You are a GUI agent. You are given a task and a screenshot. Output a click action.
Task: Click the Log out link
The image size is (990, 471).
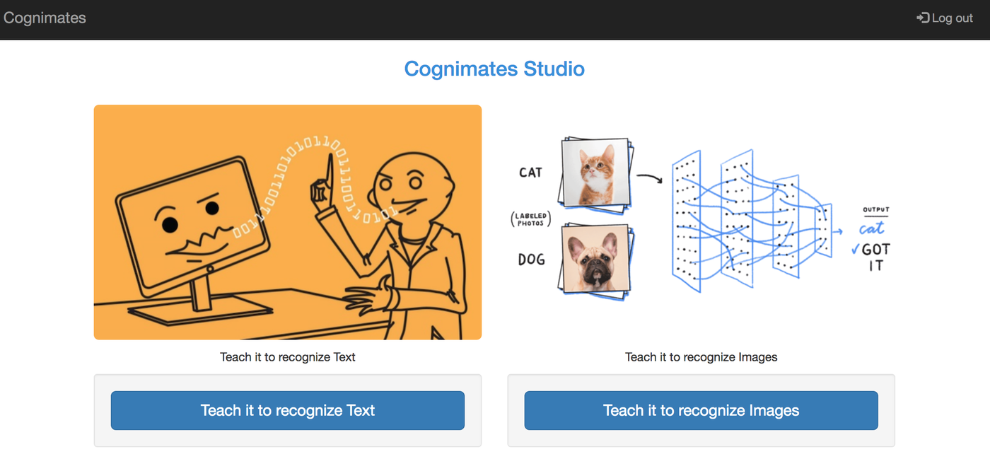coord(952,18)
